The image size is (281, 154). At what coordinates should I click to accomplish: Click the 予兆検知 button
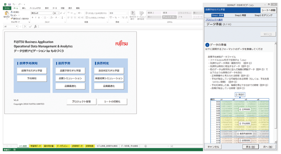[32, 78]
